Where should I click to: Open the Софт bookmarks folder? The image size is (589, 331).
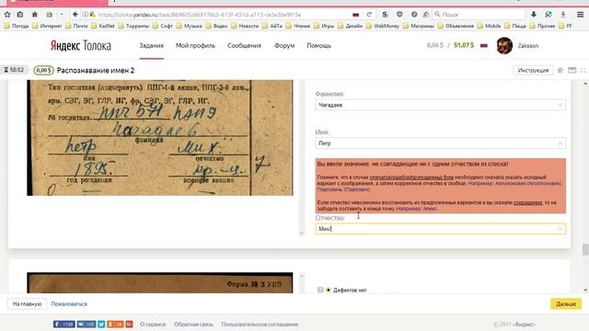pyautogui.click(x=163, y=26)
